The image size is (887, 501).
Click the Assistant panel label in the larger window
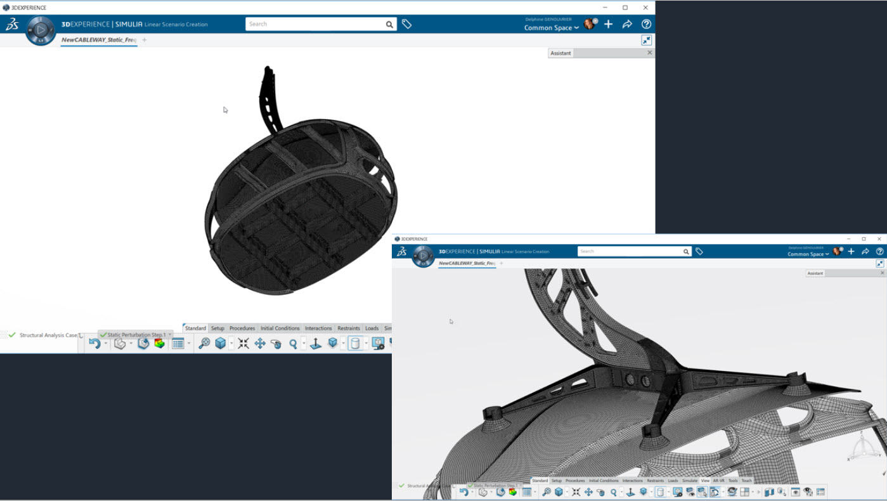pos(560,53)
